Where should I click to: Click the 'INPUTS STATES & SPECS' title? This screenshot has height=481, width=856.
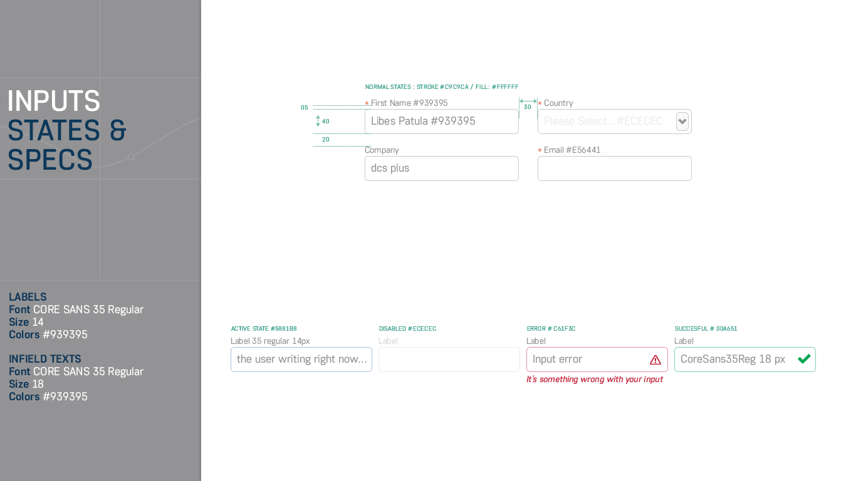click(67, 130)
